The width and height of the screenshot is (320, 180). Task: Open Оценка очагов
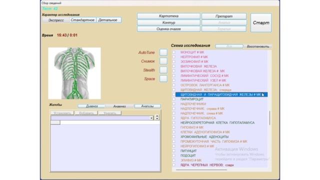tap(168, 29)
